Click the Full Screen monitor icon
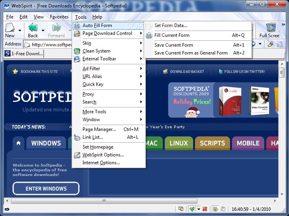The width and height of the screenshot is (289, 216). click(x=271, y=28)
